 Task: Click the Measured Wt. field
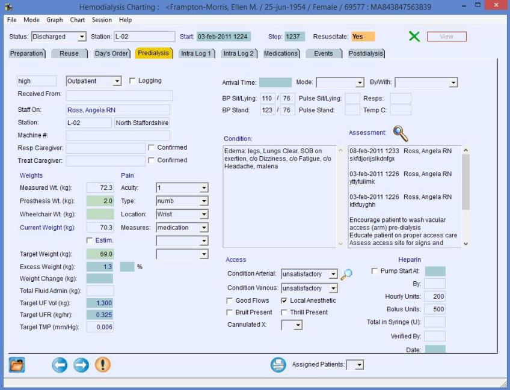[100, 188]
